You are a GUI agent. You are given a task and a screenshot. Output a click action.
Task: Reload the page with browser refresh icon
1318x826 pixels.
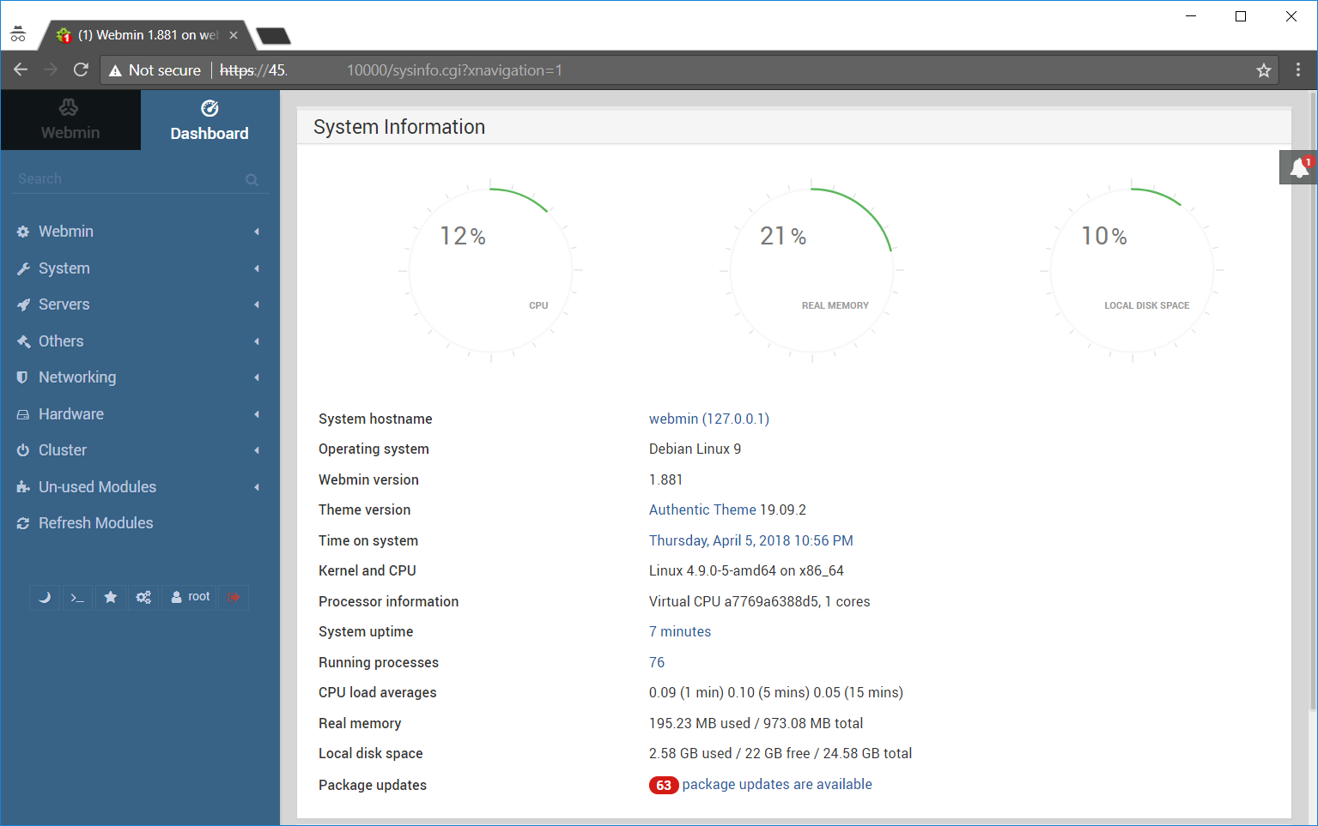click(x=81, y=69)
